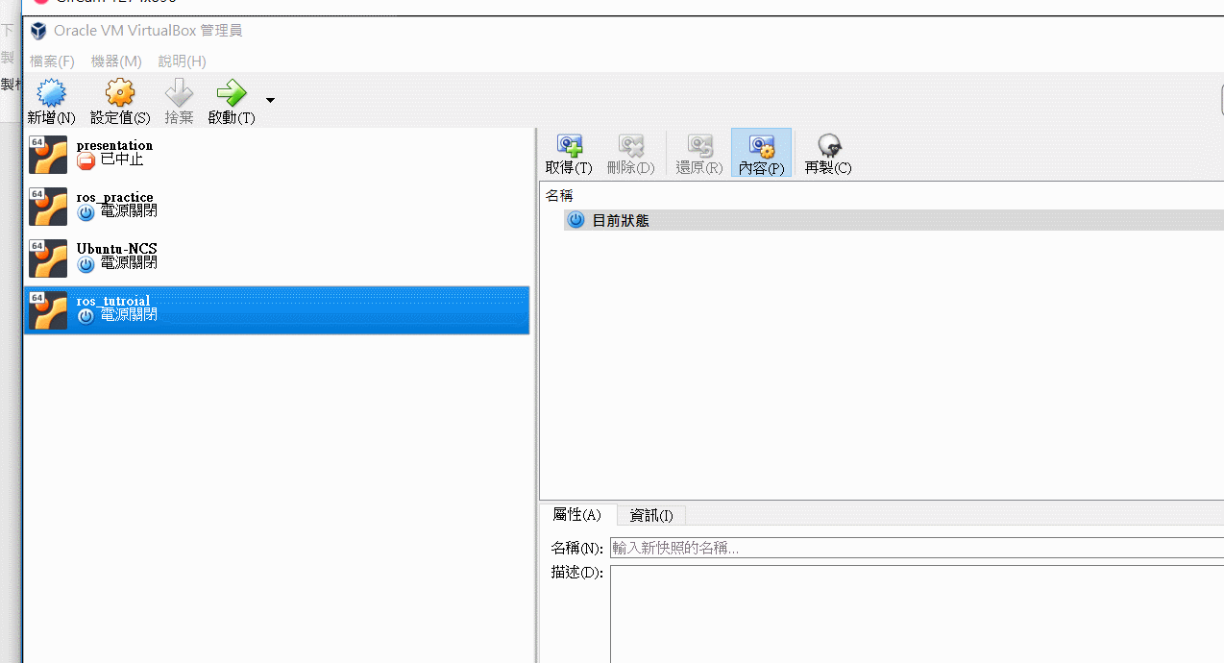The height and width of the screenshot is (663, 1224).
Task: Click the presentation VM OS icon
Action: [48, 155]
